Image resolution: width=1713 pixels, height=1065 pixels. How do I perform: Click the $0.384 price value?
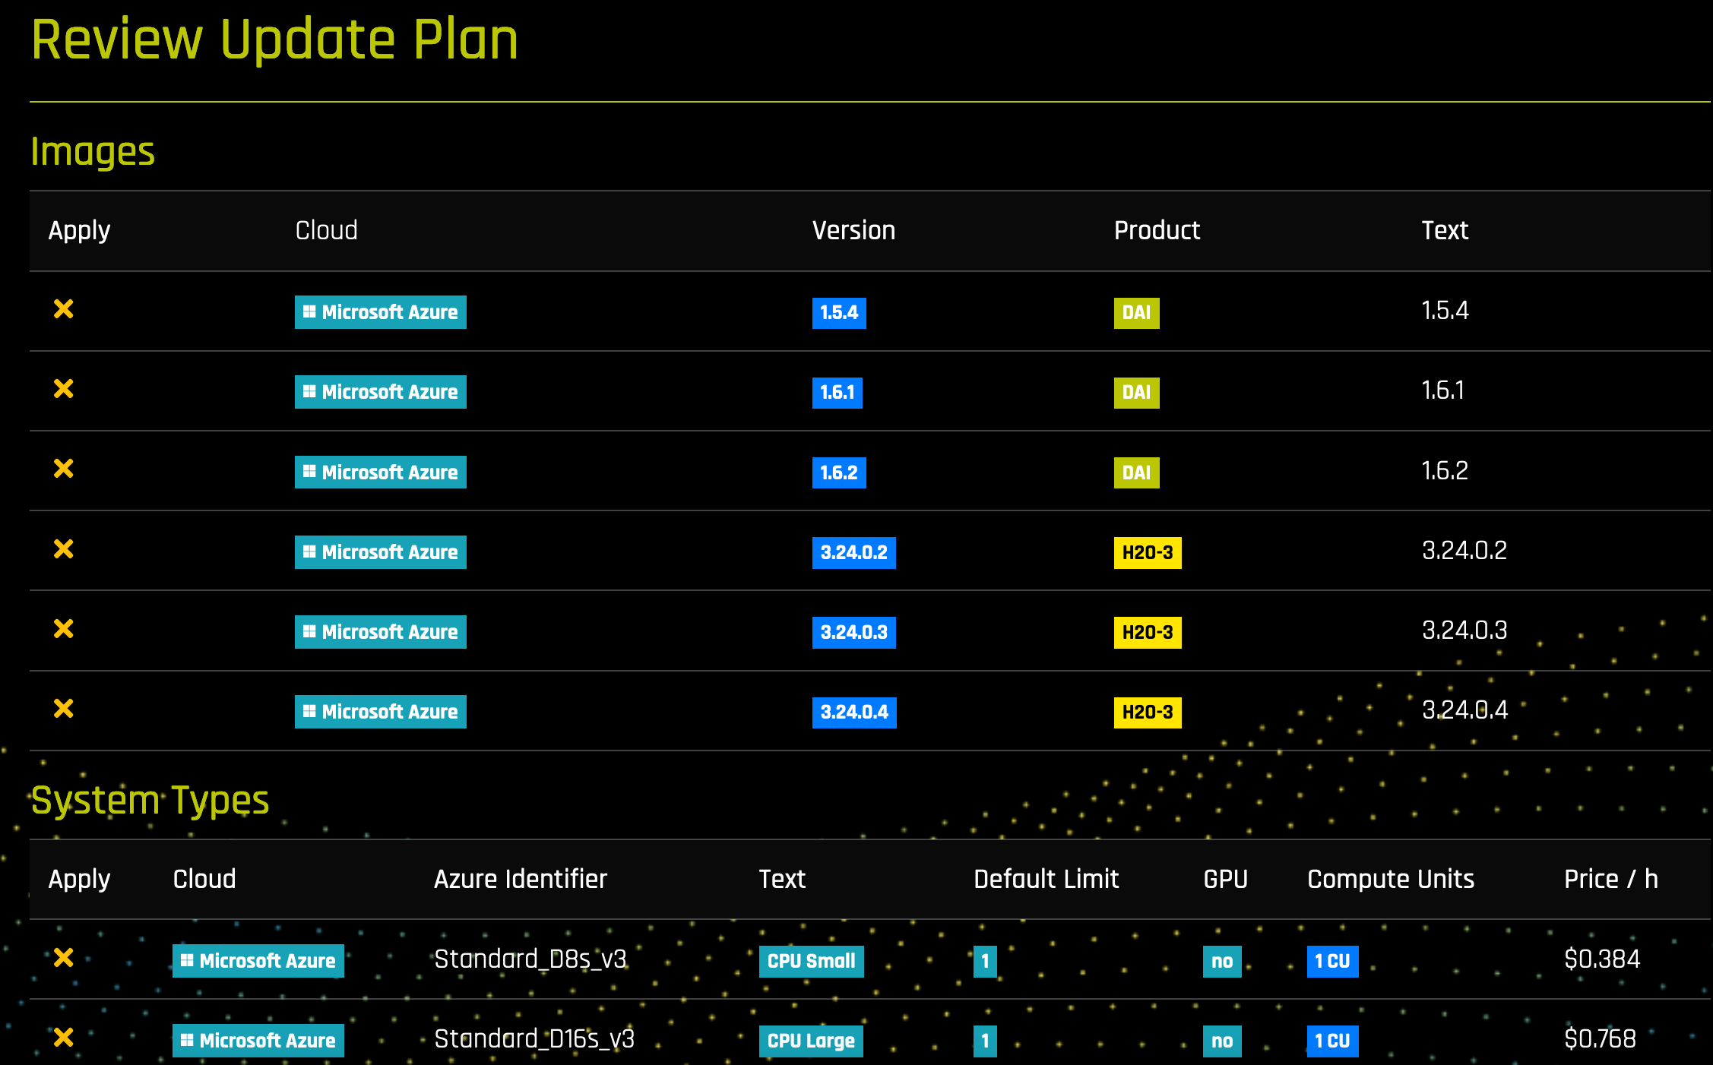(x=1602, y=959)
